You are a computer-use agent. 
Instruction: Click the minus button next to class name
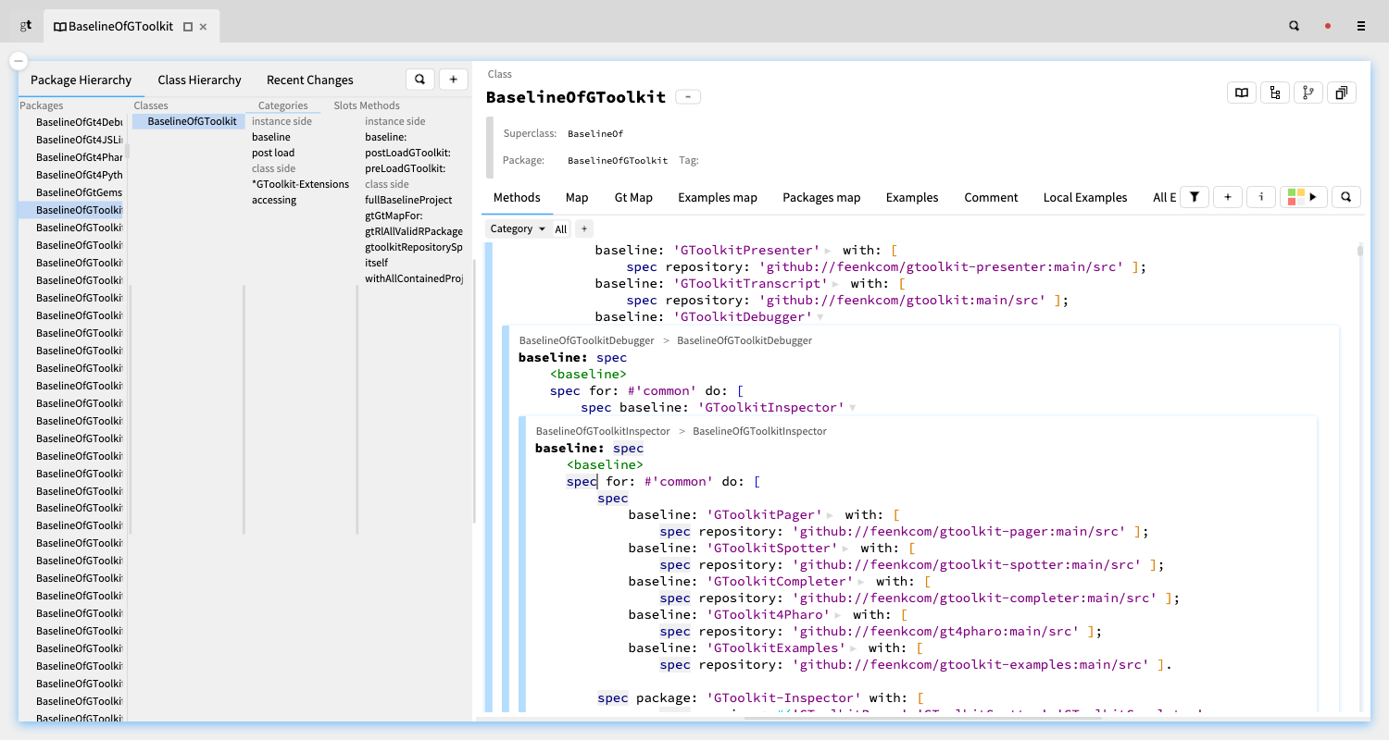tap(688, 97)
